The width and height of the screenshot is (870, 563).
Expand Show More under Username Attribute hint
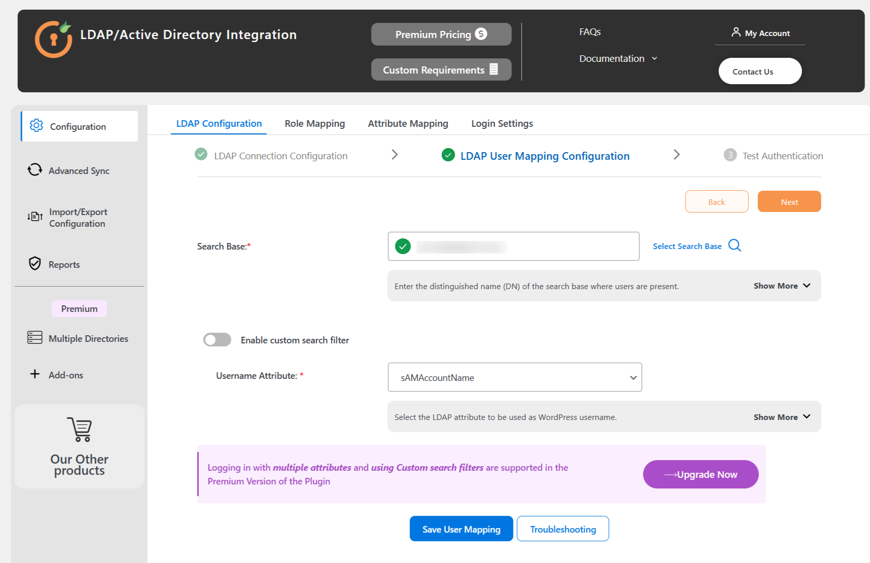(x=781, y=417)
